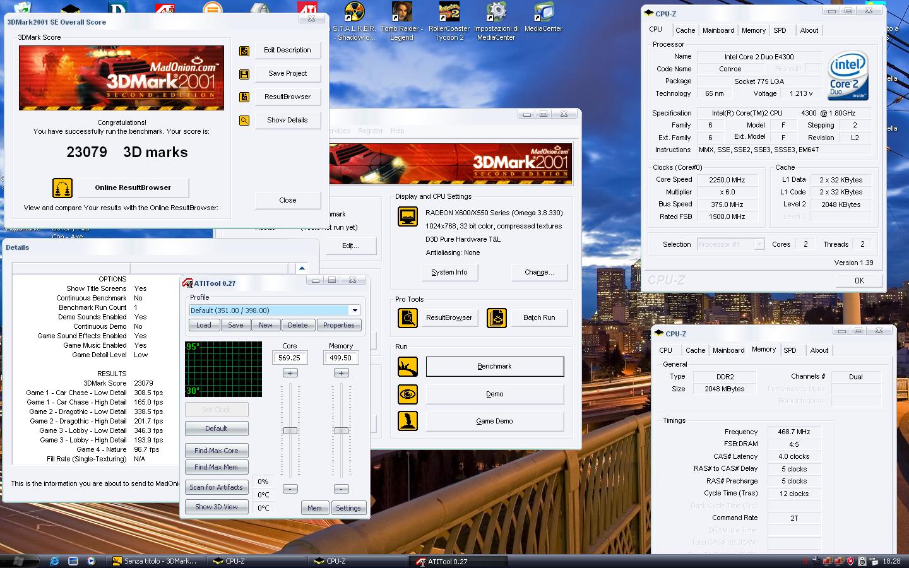Click the Benchmark button in 3DMark
The image size is (909, 568).
[x=495, y=367]
